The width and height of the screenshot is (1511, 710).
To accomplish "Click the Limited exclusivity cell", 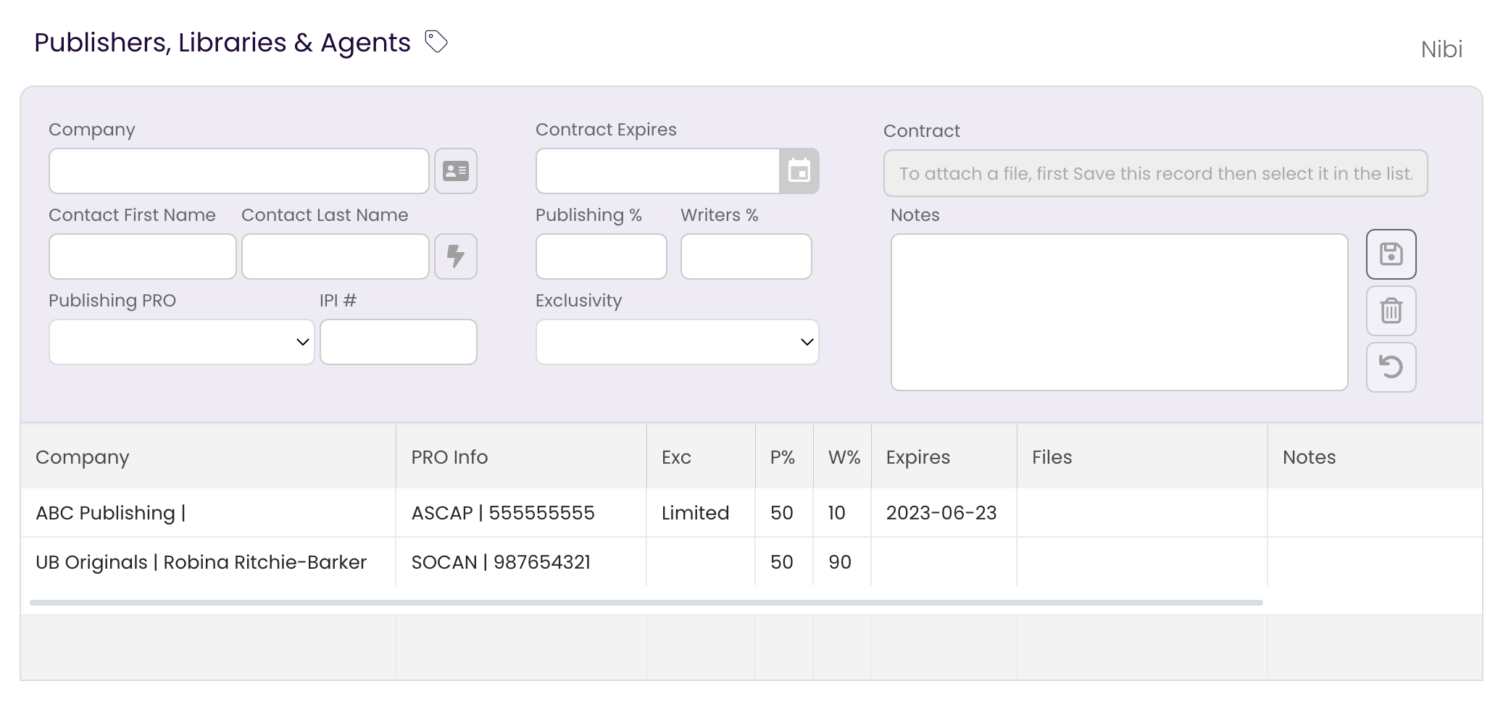I will click(701, 513).
